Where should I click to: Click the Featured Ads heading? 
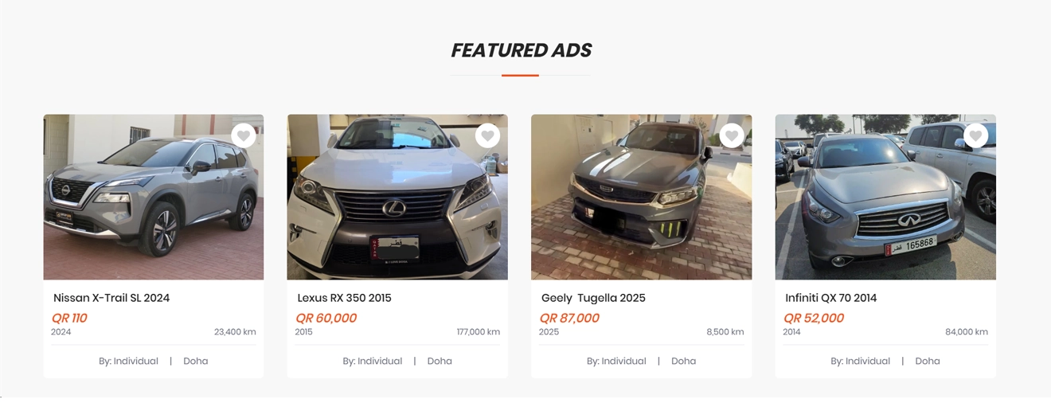tap(521, 50)
